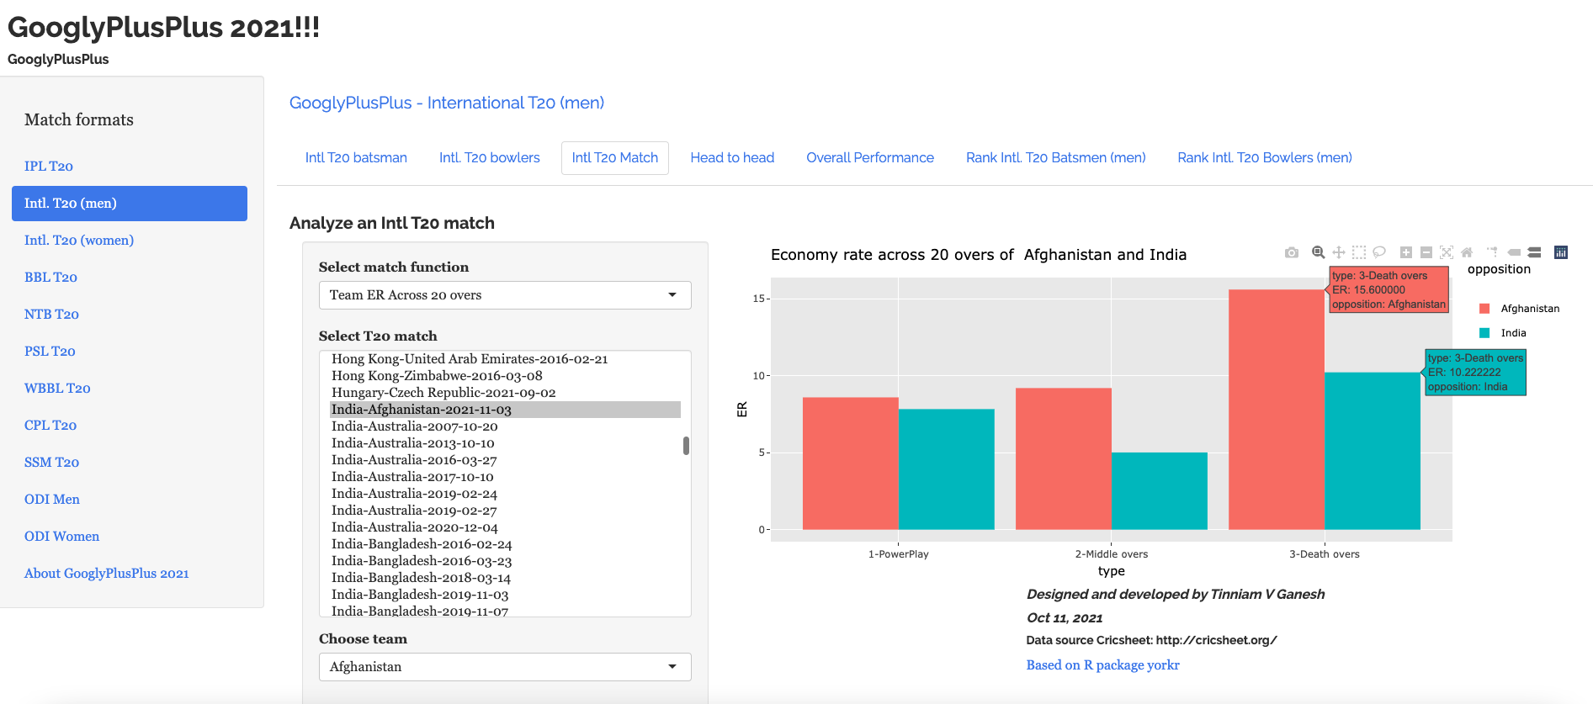Image resolution: width=1593 pixels, height=704 pixels.
Task: Click the Autoscale icon in chart toolbar
Action: point(1447,252)
